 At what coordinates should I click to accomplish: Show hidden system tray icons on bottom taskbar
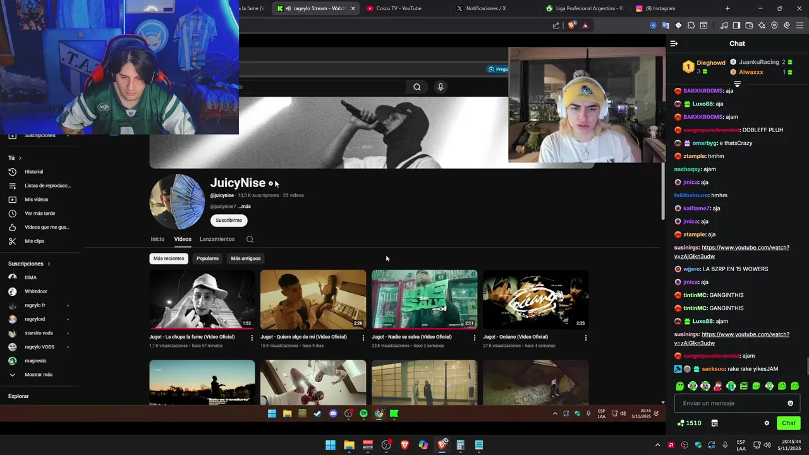pyautogui.click(x=657, y=445)
